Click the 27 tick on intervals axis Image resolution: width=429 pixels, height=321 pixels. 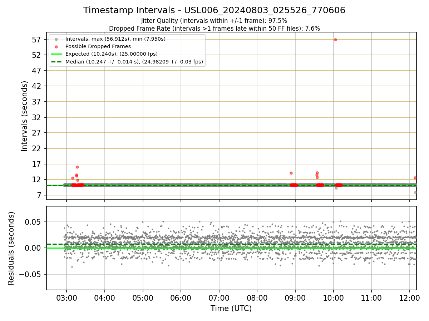point(37,133)
